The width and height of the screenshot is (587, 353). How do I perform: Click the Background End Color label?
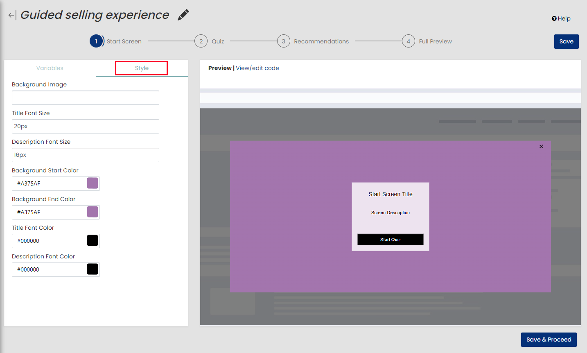click(43, 199)
